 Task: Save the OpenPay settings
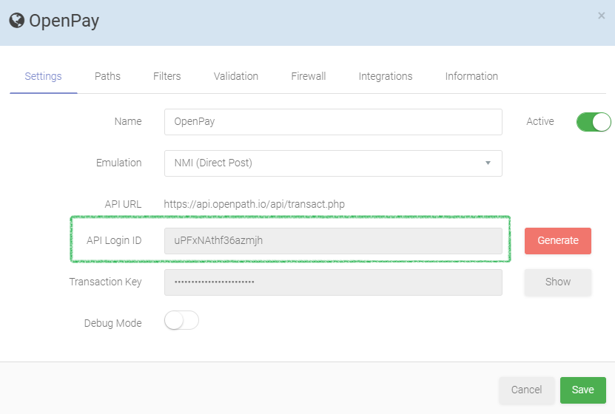[x=583, y=390]
